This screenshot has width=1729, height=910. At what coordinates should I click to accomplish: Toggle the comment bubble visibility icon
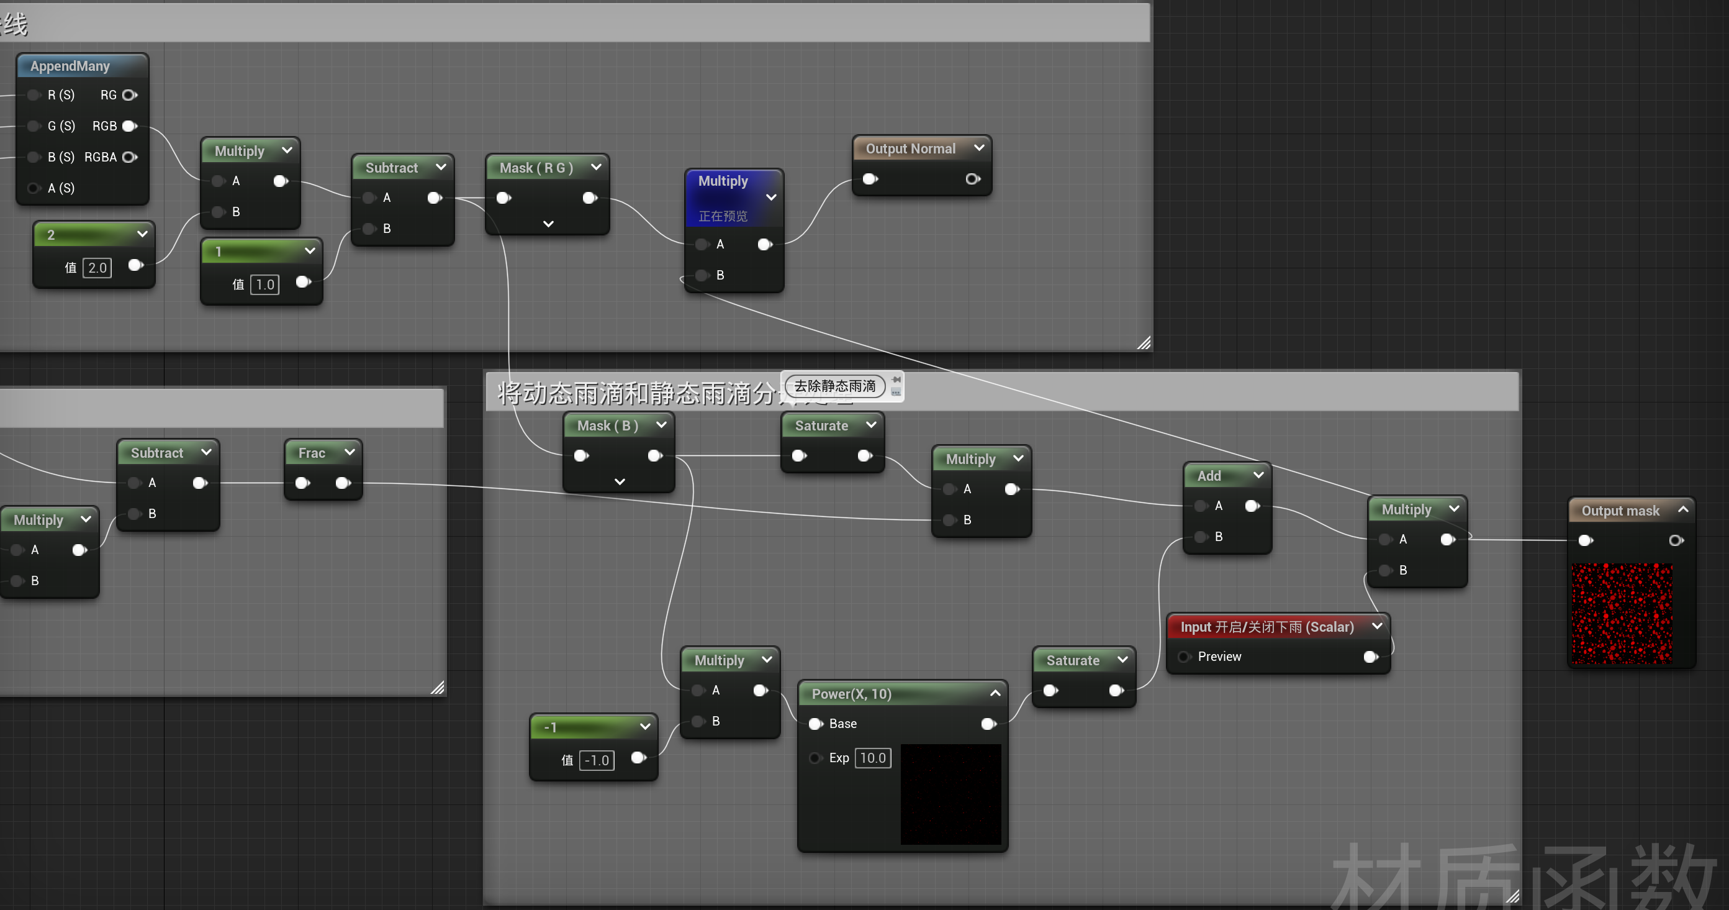[x=896, y=392]
